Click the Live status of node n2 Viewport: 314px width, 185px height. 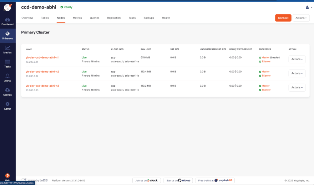pyautogui.click(x=84, y=72)
